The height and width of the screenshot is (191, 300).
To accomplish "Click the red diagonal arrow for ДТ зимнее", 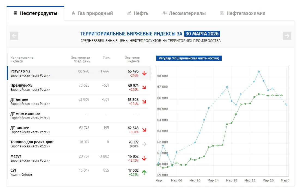I will click(144, 130).
